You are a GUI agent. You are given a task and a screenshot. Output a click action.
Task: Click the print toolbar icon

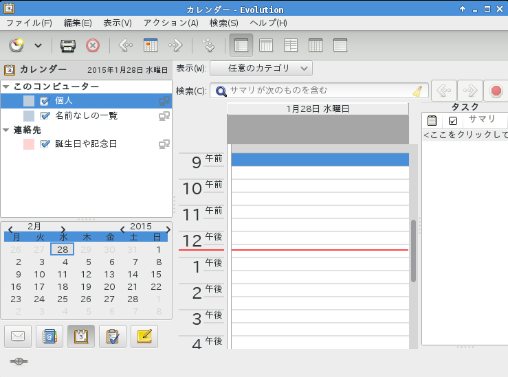pyautogui.click(x=67, y=46)
